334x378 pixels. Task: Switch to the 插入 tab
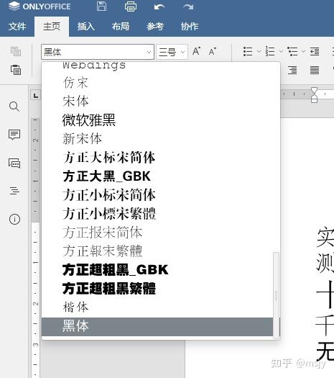(86, 26)
